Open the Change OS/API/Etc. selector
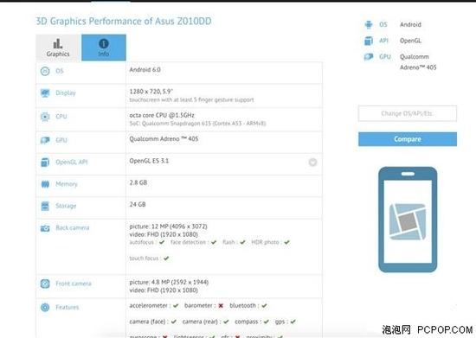 coord(408,114)
